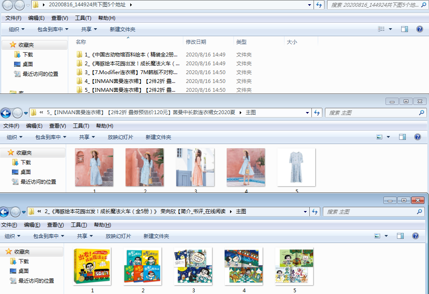The height and width of the screenshot is (294, 429).
Task: Open view options dropdown in 海豚绘本 主图 window
Action: 386,236
